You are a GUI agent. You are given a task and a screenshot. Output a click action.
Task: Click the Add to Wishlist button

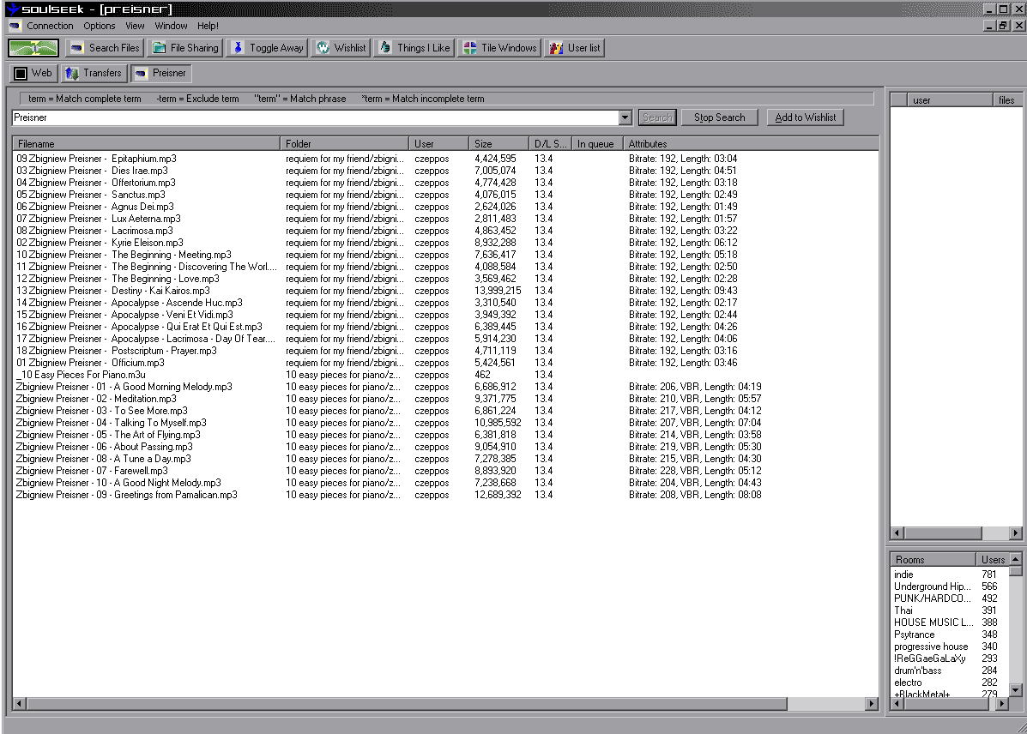pyautogui.click(x=805, y=117)
